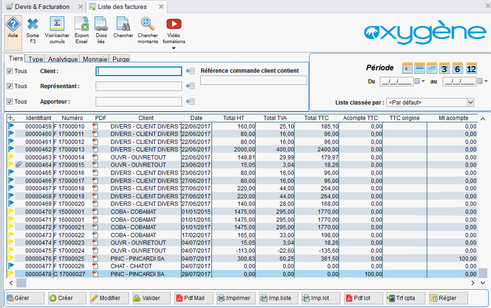Focus the Client input field

point(139,71)
